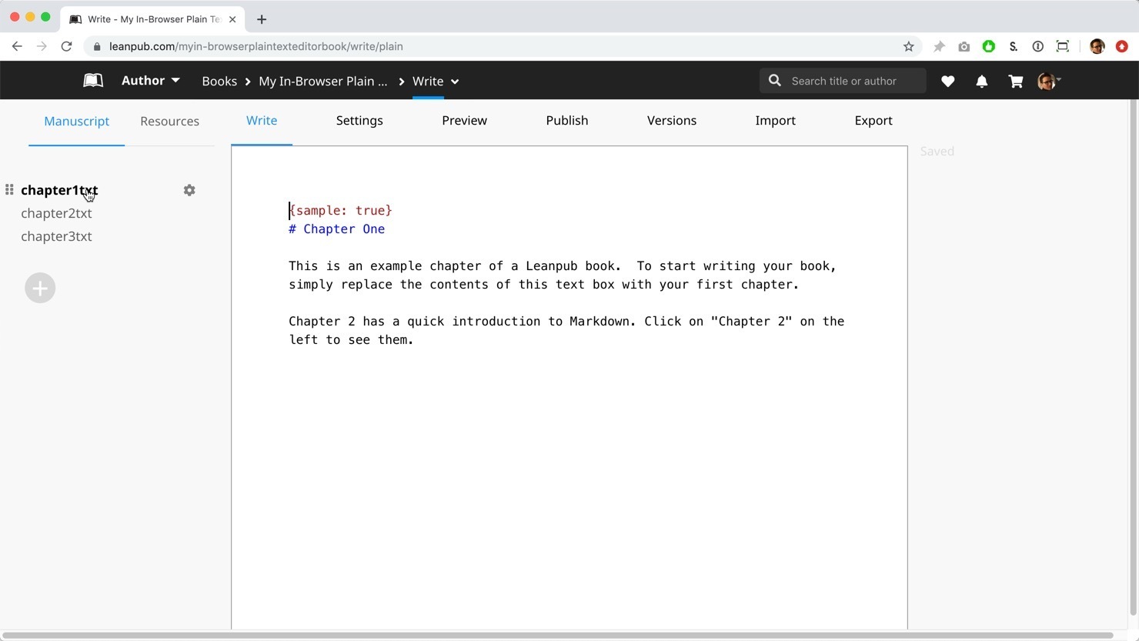
Task: Reload the browser page
Action: [67, 46]
